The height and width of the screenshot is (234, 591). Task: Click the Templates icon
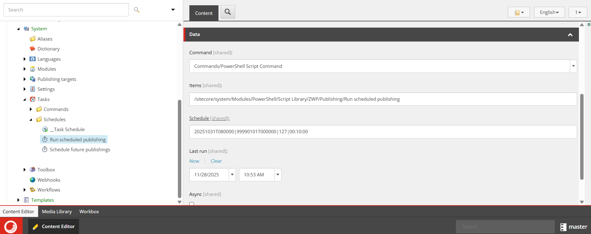26,200
